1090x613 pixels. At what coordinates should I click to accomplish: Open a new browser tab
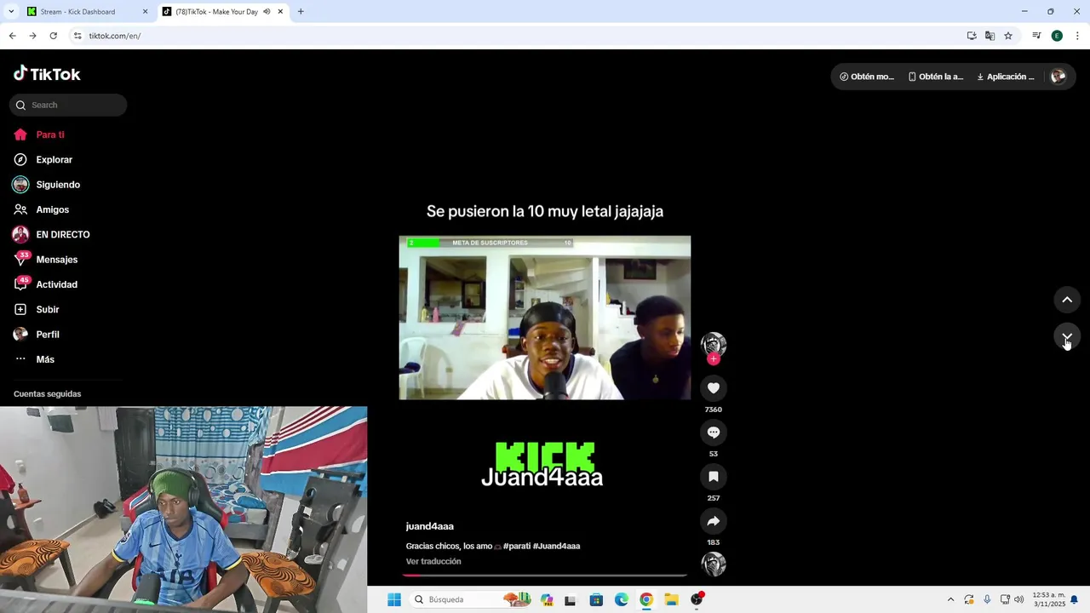click(301, 12)
